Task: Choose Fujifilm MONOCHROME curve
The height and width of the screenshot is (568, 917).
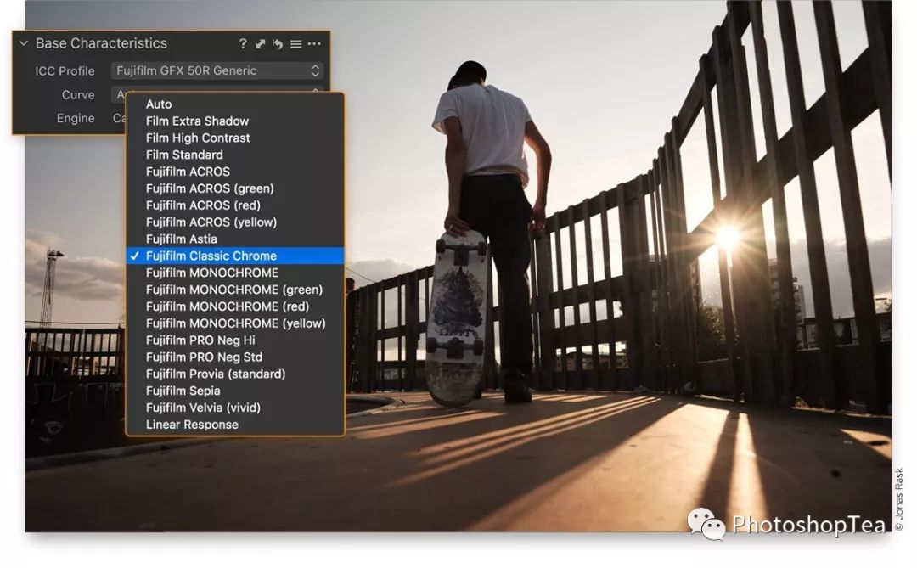Action: [235, 273]
